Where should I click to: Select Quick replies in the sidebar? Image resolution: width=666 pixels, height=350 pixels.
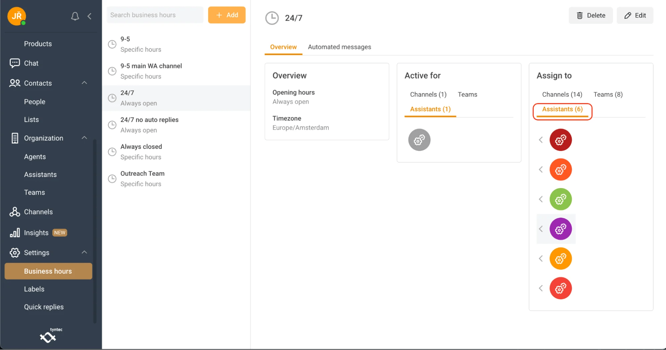point(44,307)
